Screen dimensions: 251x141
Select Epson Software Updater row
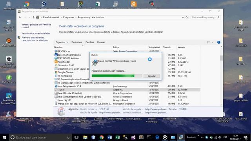(x=127, y=55)
